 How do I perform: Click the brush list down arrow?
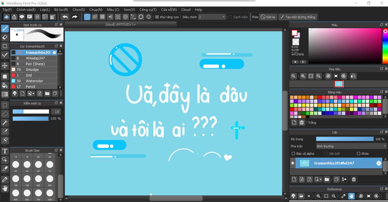[60, 87]
